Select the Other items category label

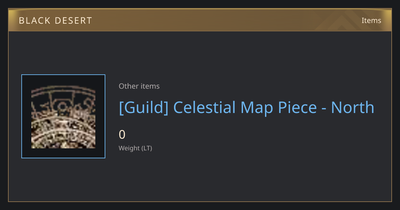coord(139,86)
